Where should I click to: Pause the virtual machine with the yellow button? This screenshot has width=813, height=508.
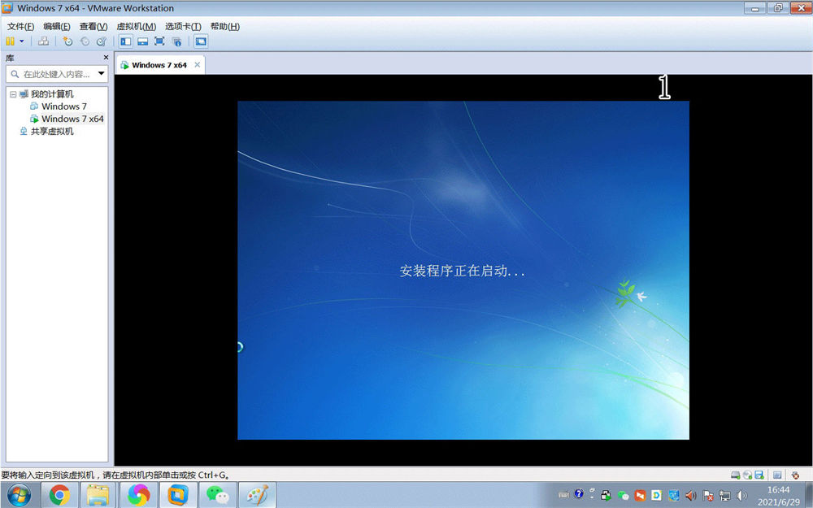(x=10, y=41)
